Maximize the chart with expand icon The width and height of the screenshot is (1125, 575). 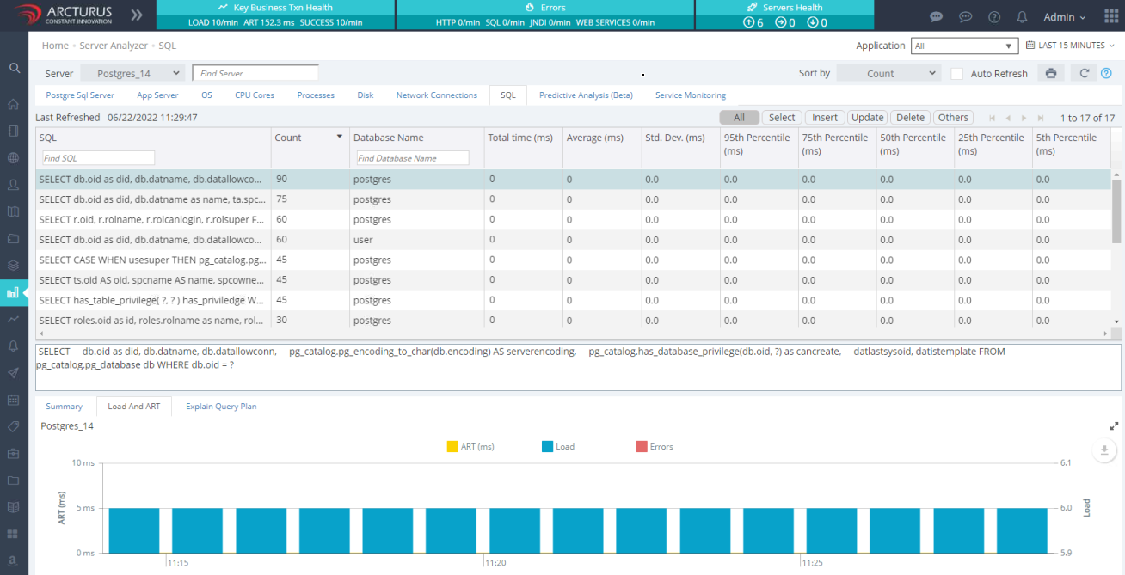(x=1114, y=426)
